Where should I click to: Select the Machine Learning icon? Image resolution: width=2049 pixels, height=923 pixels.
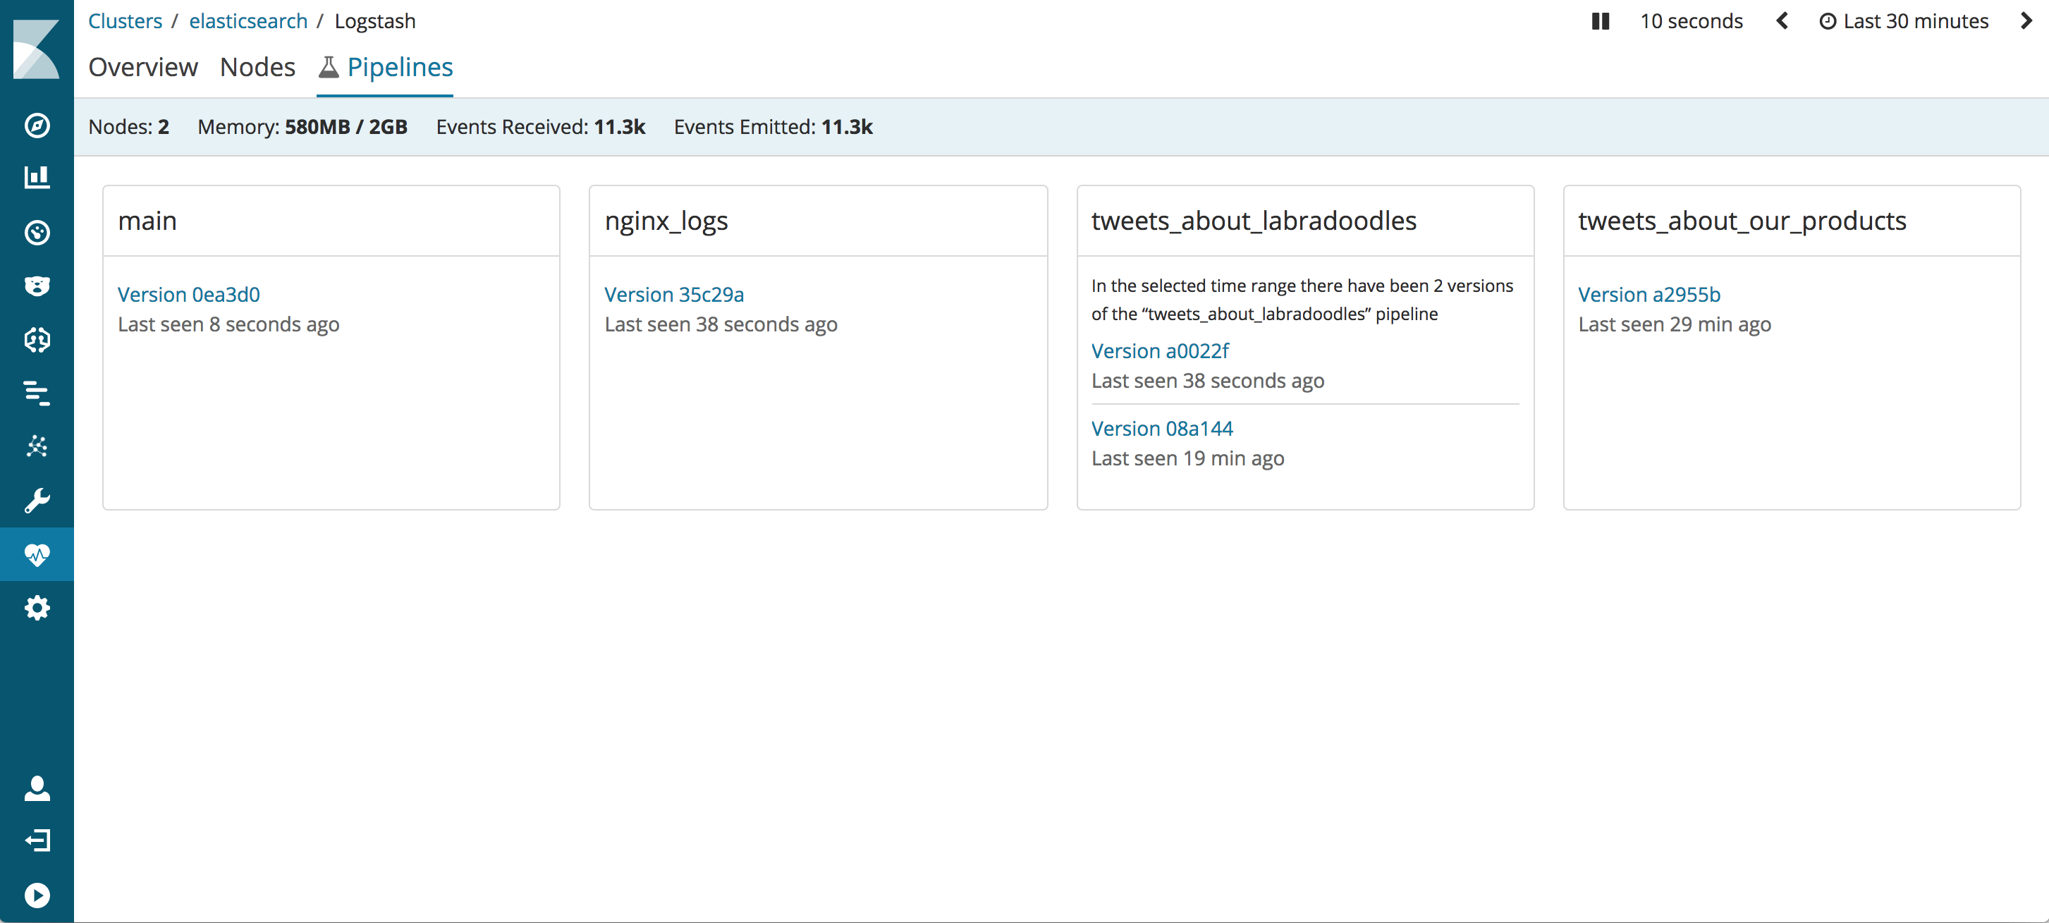37,446
